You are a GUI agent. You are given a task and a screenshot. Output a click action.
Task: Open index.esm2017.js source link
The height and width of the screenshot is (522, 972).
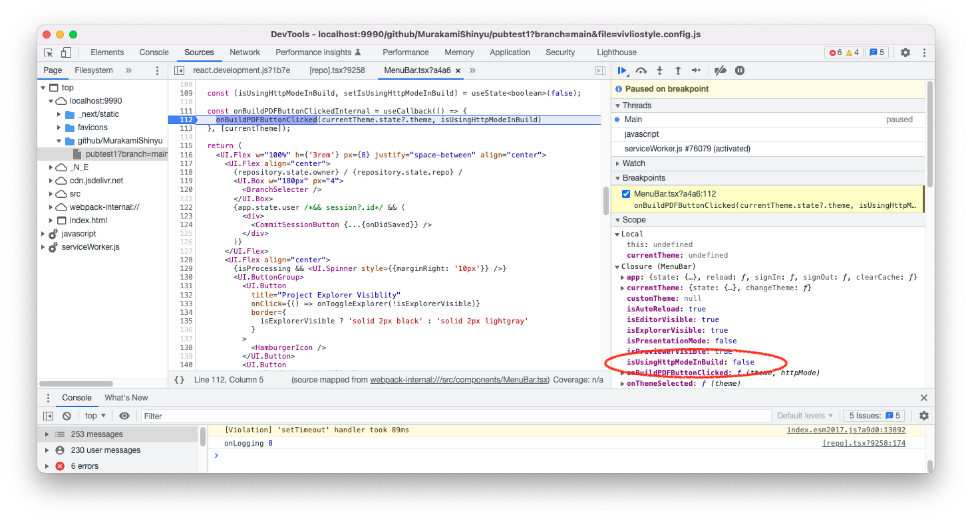point(846,430)
